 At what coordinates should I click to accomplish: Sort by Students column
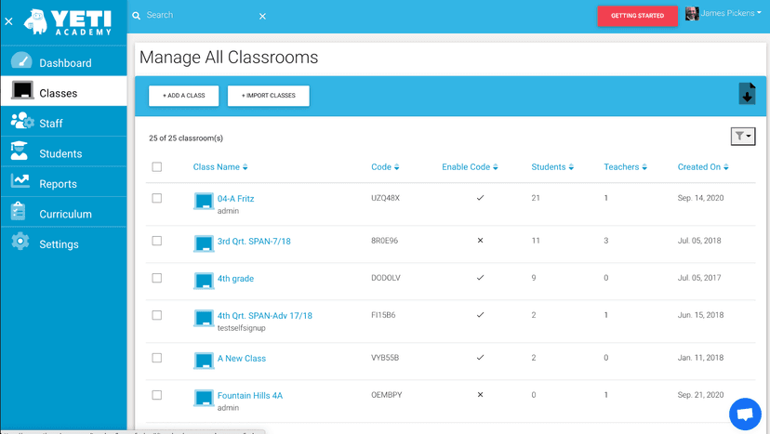pyautogui.click(x=552, y=167)
